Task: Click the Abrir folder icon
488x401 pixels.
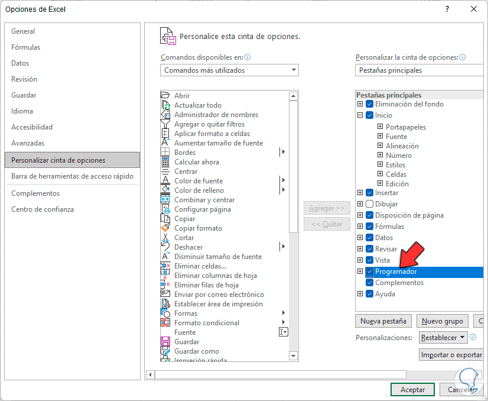Action: (165, 95)
